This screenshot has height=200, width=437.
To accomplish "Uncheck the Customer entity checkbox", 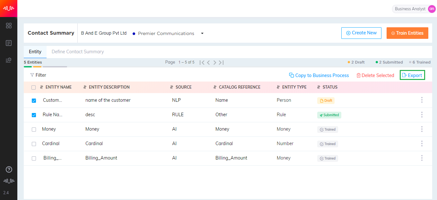I will pyautogui.click(x=34, y=100).
